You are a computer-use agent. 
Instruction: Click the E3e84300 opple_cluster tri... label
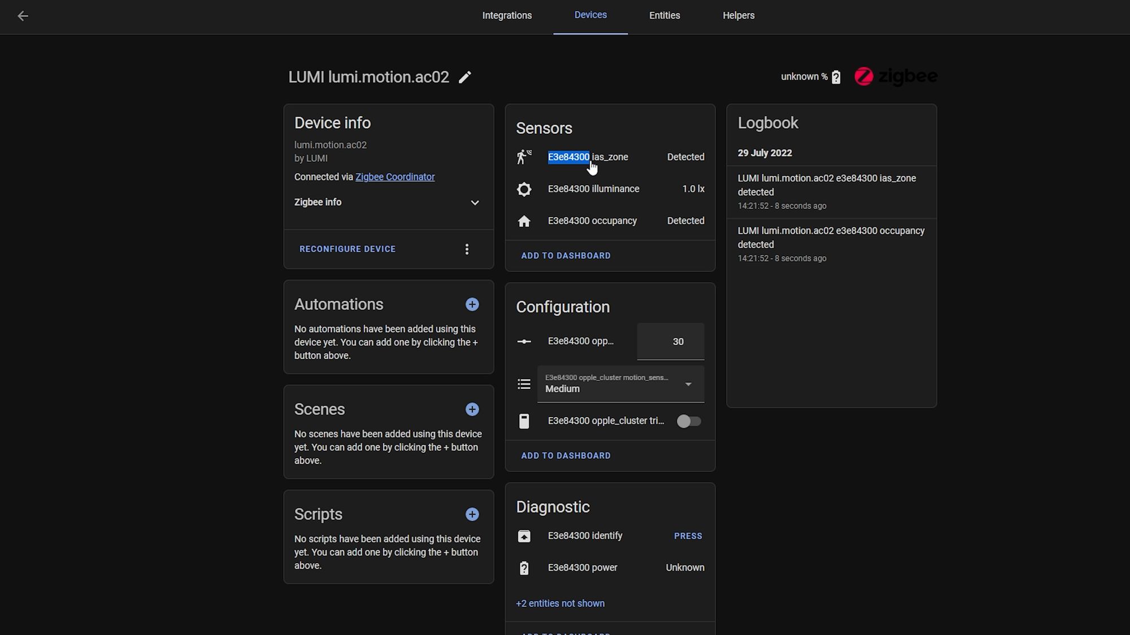pos(606,421)
